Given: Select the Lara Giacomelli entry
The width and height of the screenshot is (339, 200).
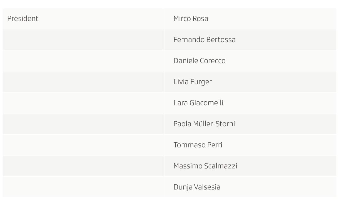Looking at the screenshot, I should click(x=198, y=103).
